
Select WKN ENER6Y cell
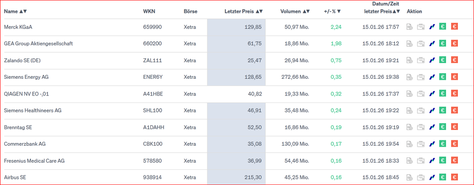tap(153, 77)
